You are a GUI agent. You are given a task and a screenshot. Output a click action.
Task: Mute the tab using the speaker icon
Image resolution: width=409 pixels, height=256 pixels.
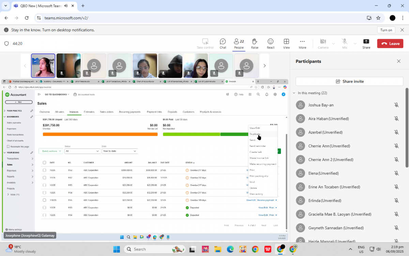pos(66,6)
